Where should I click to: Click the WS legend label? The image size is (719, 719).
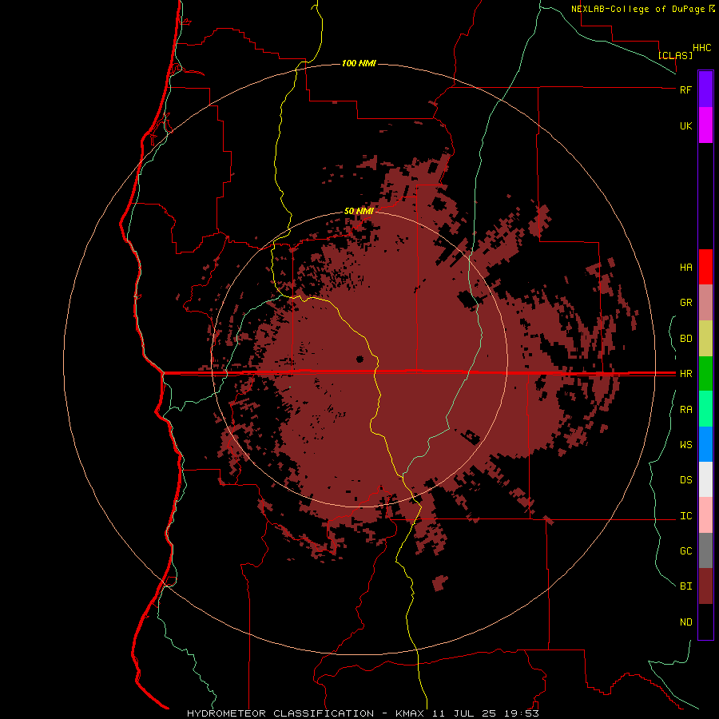tap(685, 444)
